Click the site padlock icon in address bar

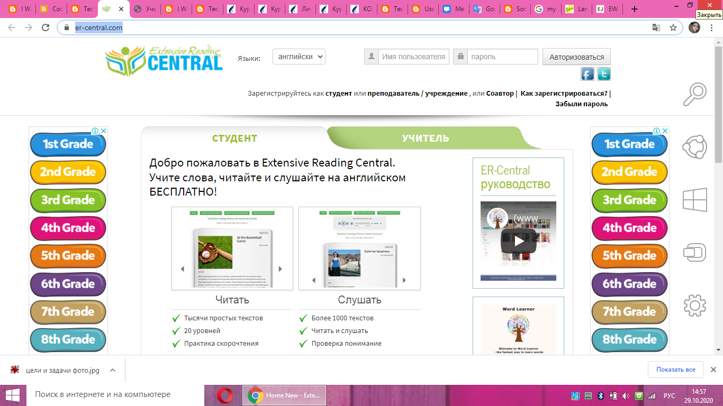coord(67,27)
